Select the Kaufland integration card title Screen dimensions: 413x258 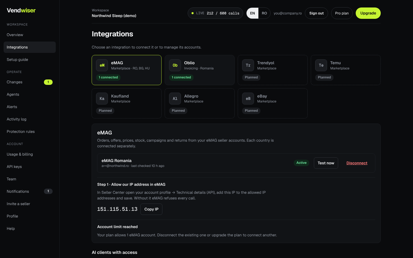tap(120, 96)
